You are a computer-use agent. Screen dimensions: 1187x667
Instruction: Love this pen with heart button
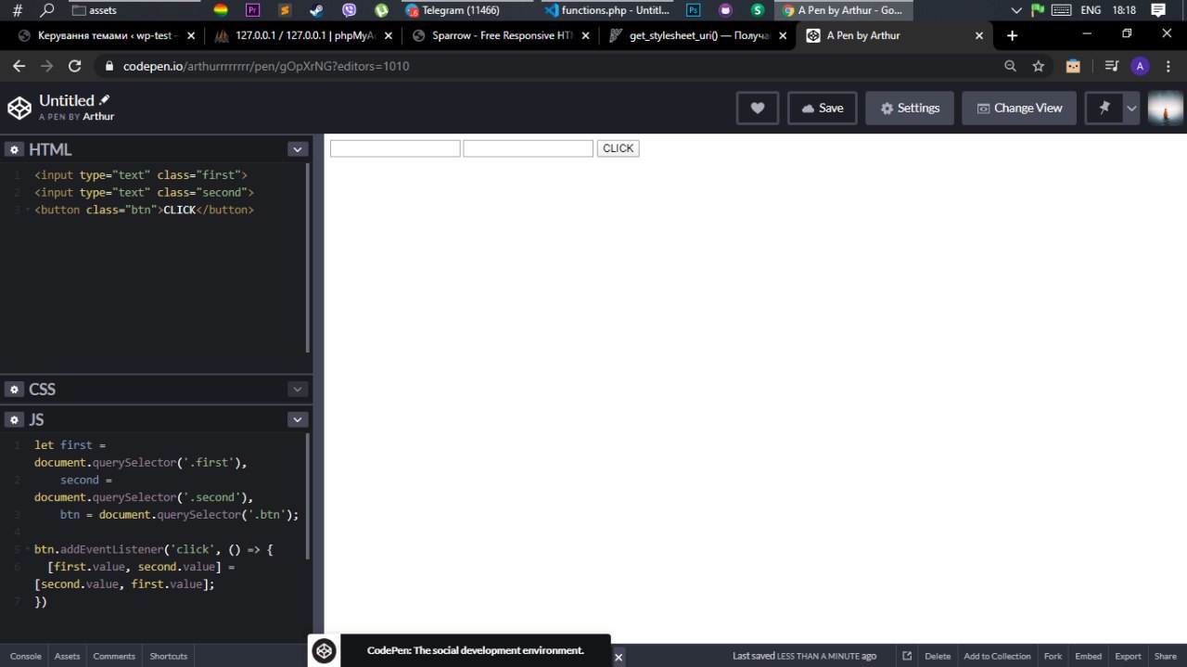tap(758, 108)
